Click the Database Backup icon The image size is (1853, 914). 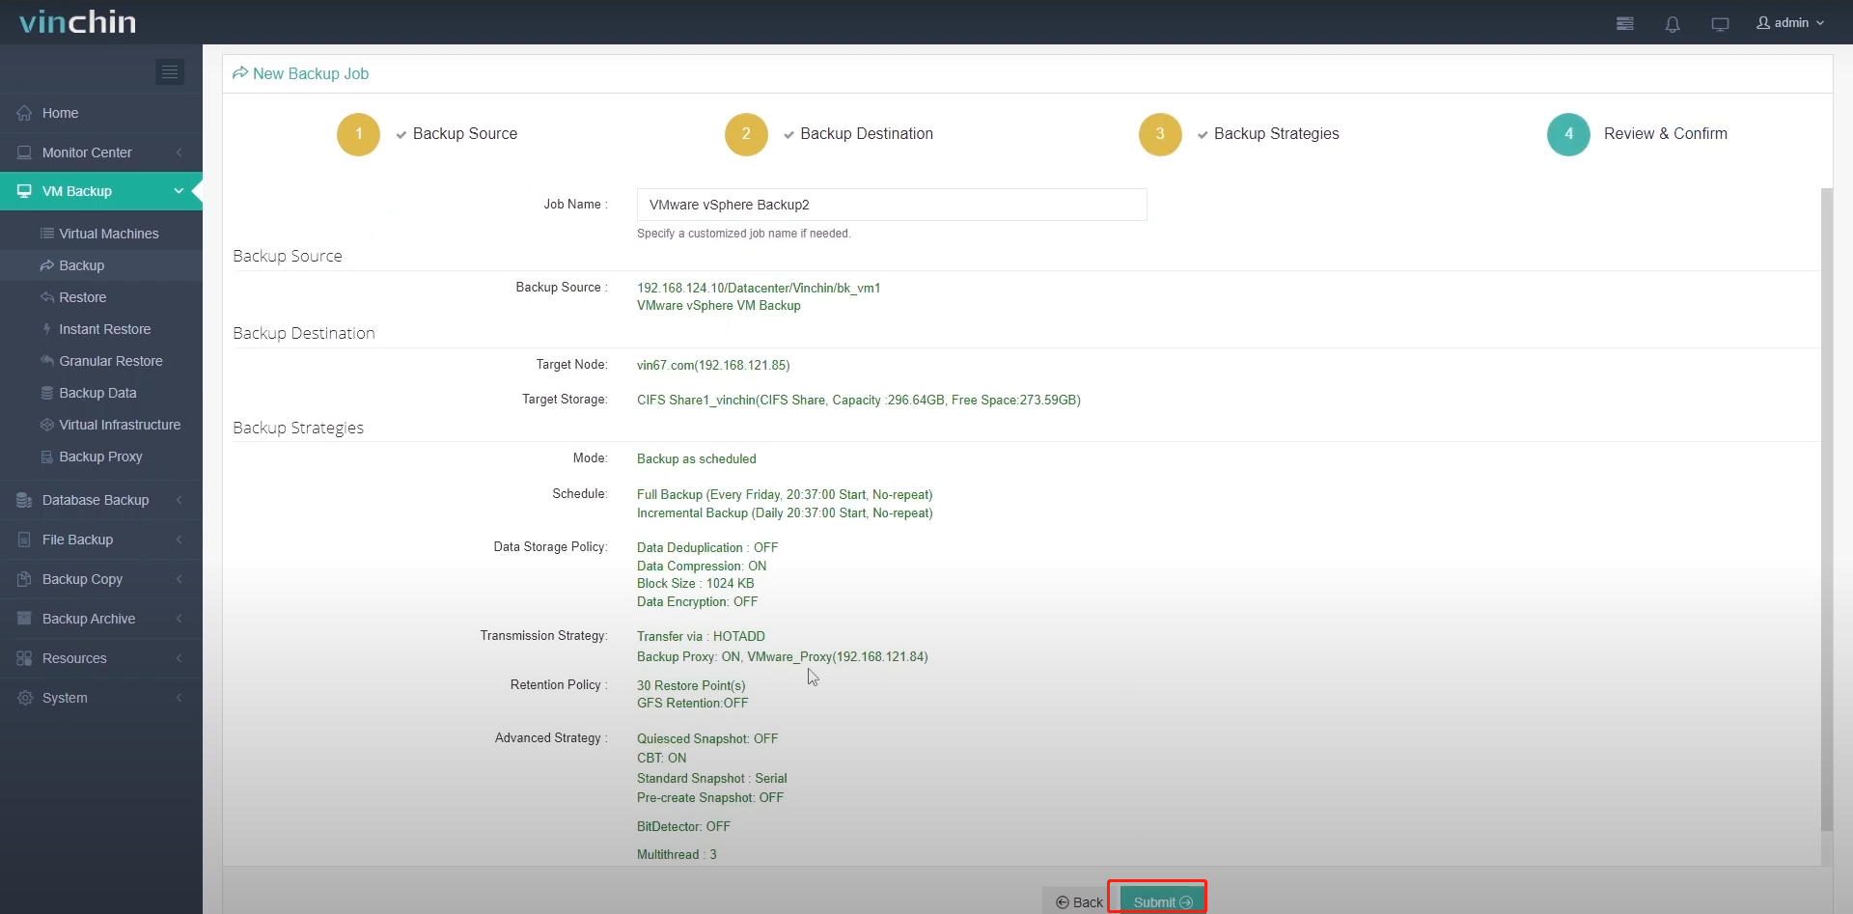point(25,500)
